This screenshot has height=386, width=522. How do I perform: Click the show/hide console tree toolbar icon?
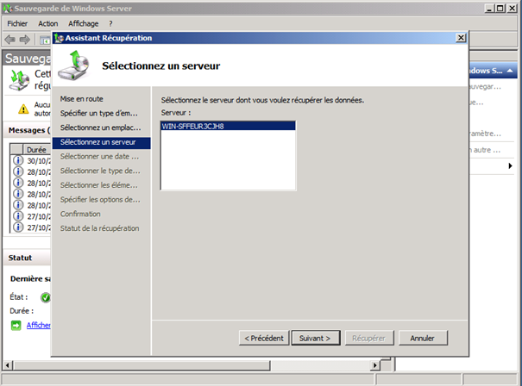pos(45,40)
